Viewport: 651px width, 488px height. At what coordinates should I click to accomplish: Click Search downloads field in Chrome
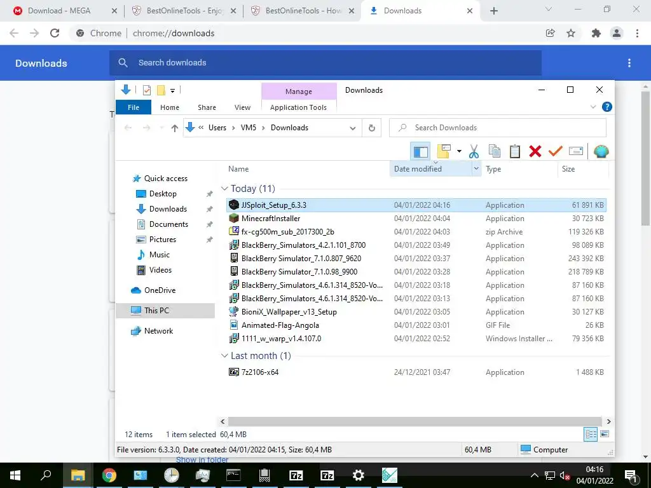[325, 63]
